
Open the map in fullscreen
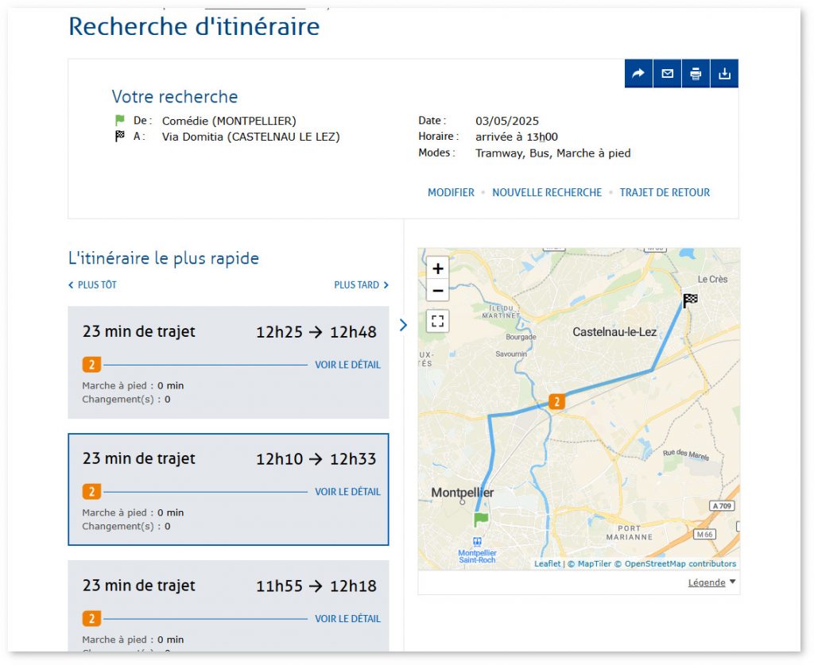tap(438, 320)
